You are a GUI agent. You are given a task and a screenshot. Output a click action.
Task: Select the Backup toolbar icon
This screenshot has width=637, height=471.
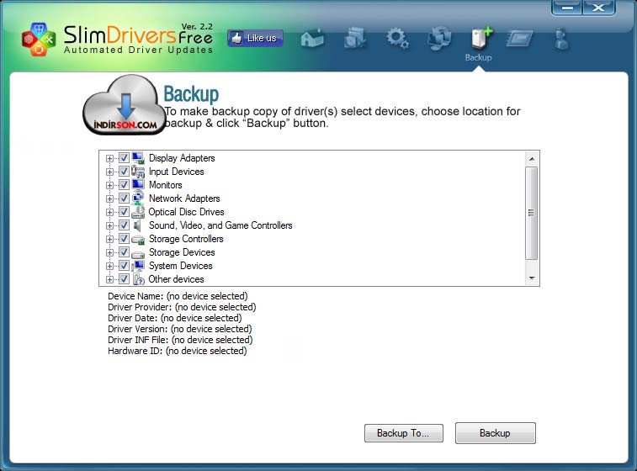(x=481, y=39)
